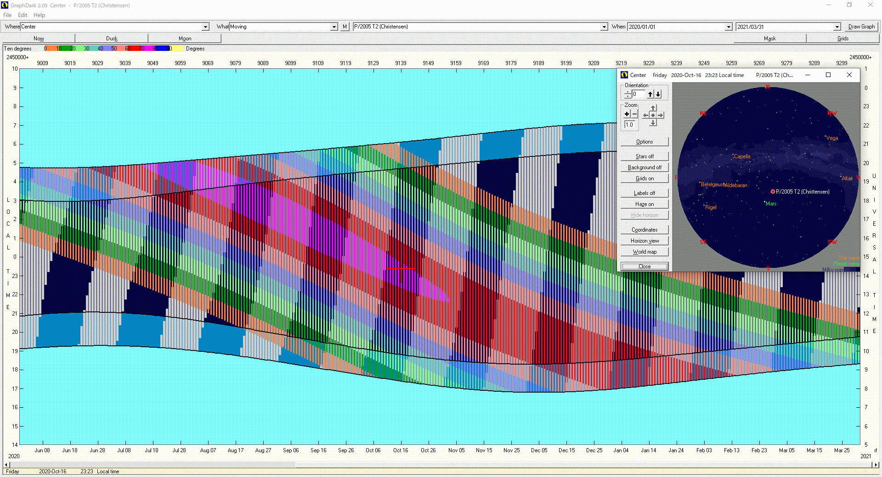Click the horizontal scrollbar left arrow
The height and width of the screenshot is (477, 882).
tap(6, 465)
